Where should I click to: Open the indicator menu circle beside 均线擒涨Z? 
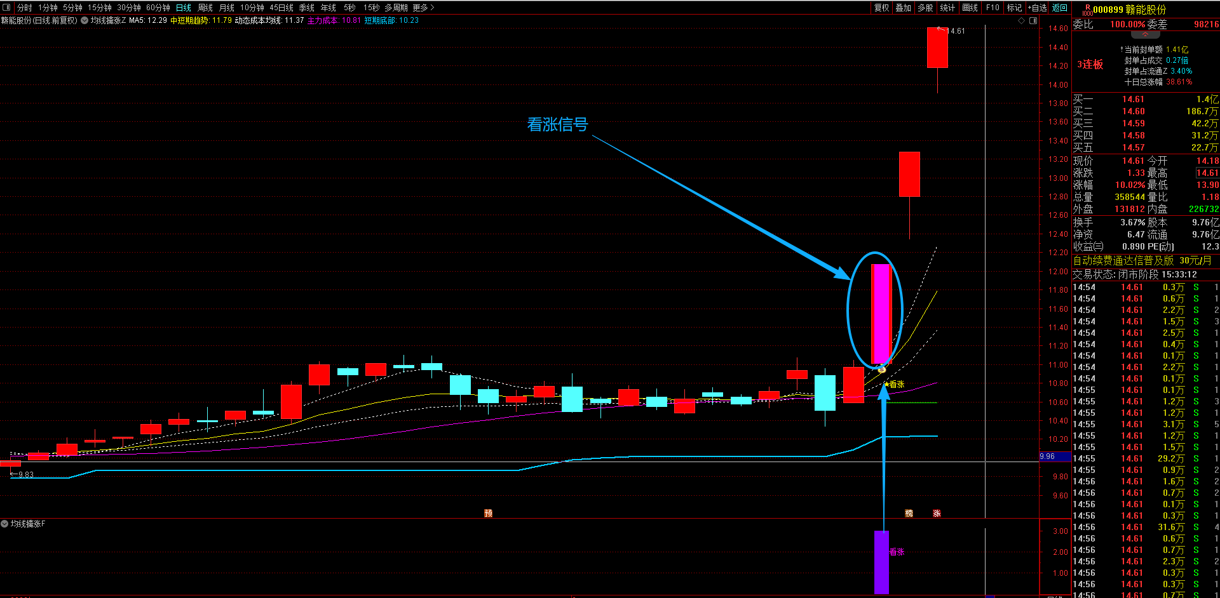[x=85, y=20]
